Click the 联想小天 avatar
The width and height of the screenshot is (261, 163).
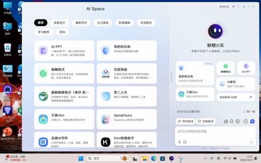click(x=215, y=31)
